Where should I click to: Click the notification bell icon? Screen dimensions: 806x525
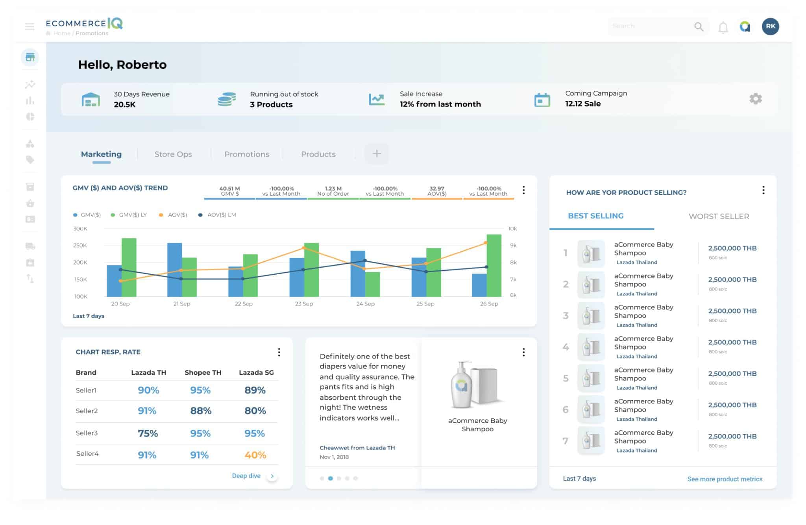pos(723,27)
